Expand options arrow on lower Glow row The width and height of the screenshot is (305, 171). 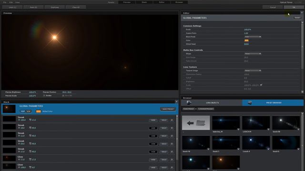pyautogui.click(x=172, y=168)
